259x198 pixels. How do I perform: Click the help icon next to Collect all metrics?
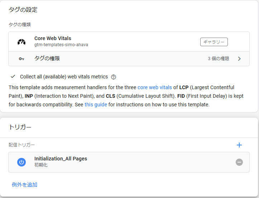pos(114,77)
